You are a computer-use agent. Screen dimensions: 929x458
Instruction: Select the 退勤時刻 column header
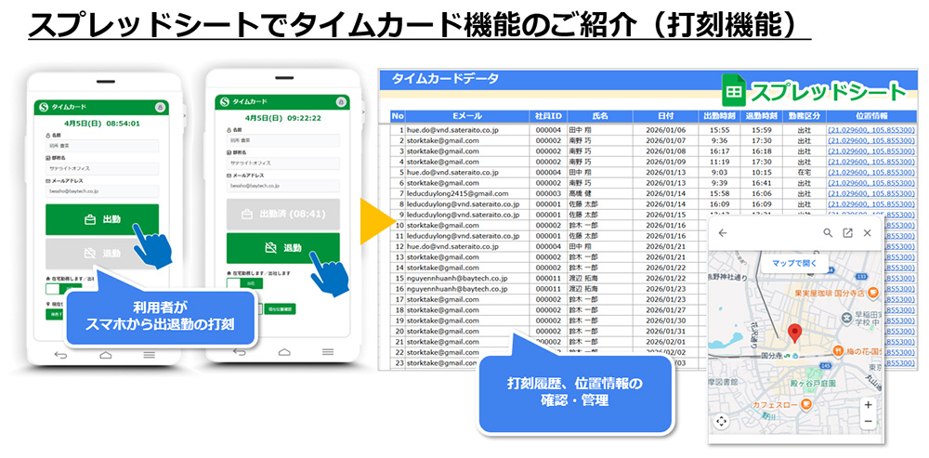(x=761, y=116)
